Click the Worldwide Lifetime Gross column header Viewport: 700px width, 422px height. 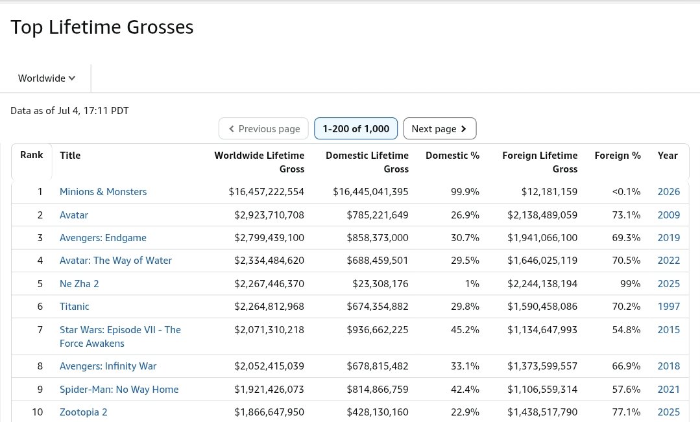tap(259, 162)
